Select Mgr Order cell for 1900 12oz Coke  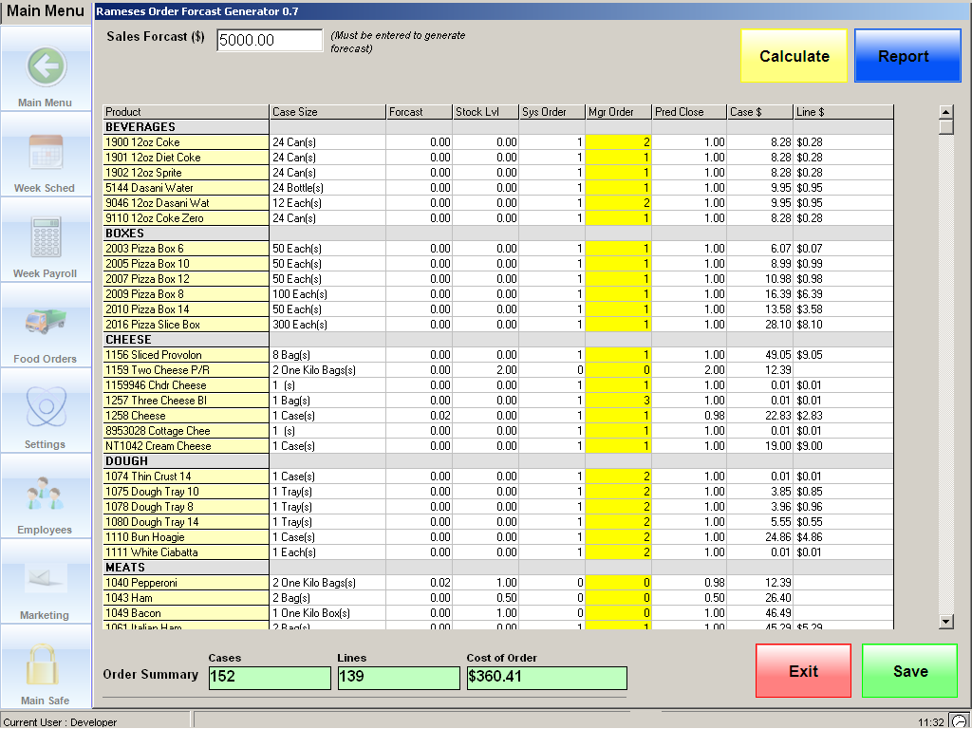[618, 142]
